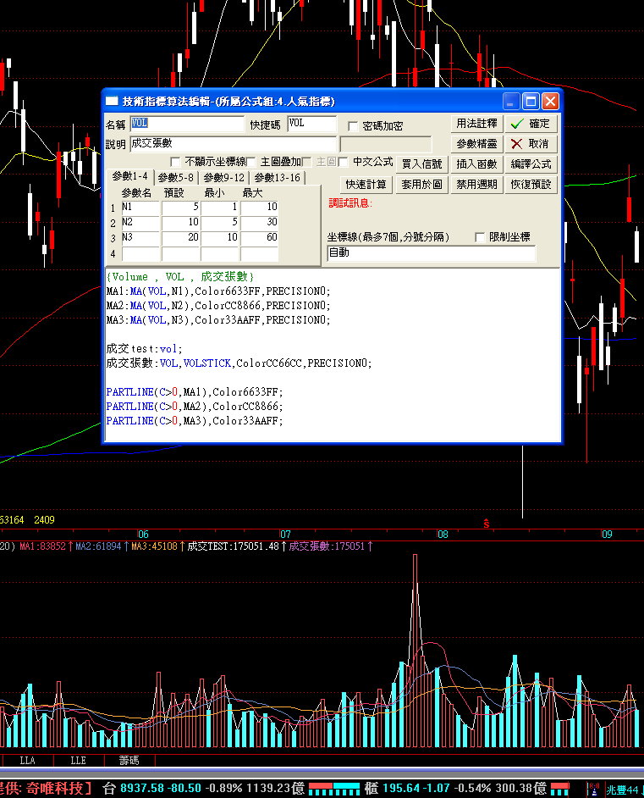The height and width of the screenshot is (798, 644).
Task: Click the 恢復預設 button
Action: click(531, 185)
